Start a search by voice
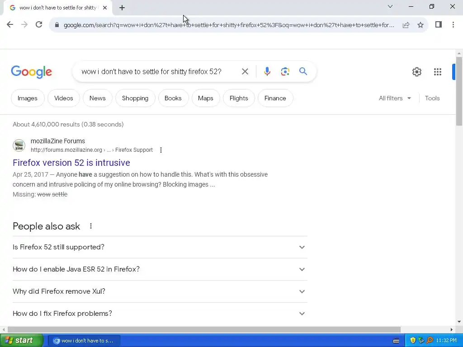 (267, 71)
